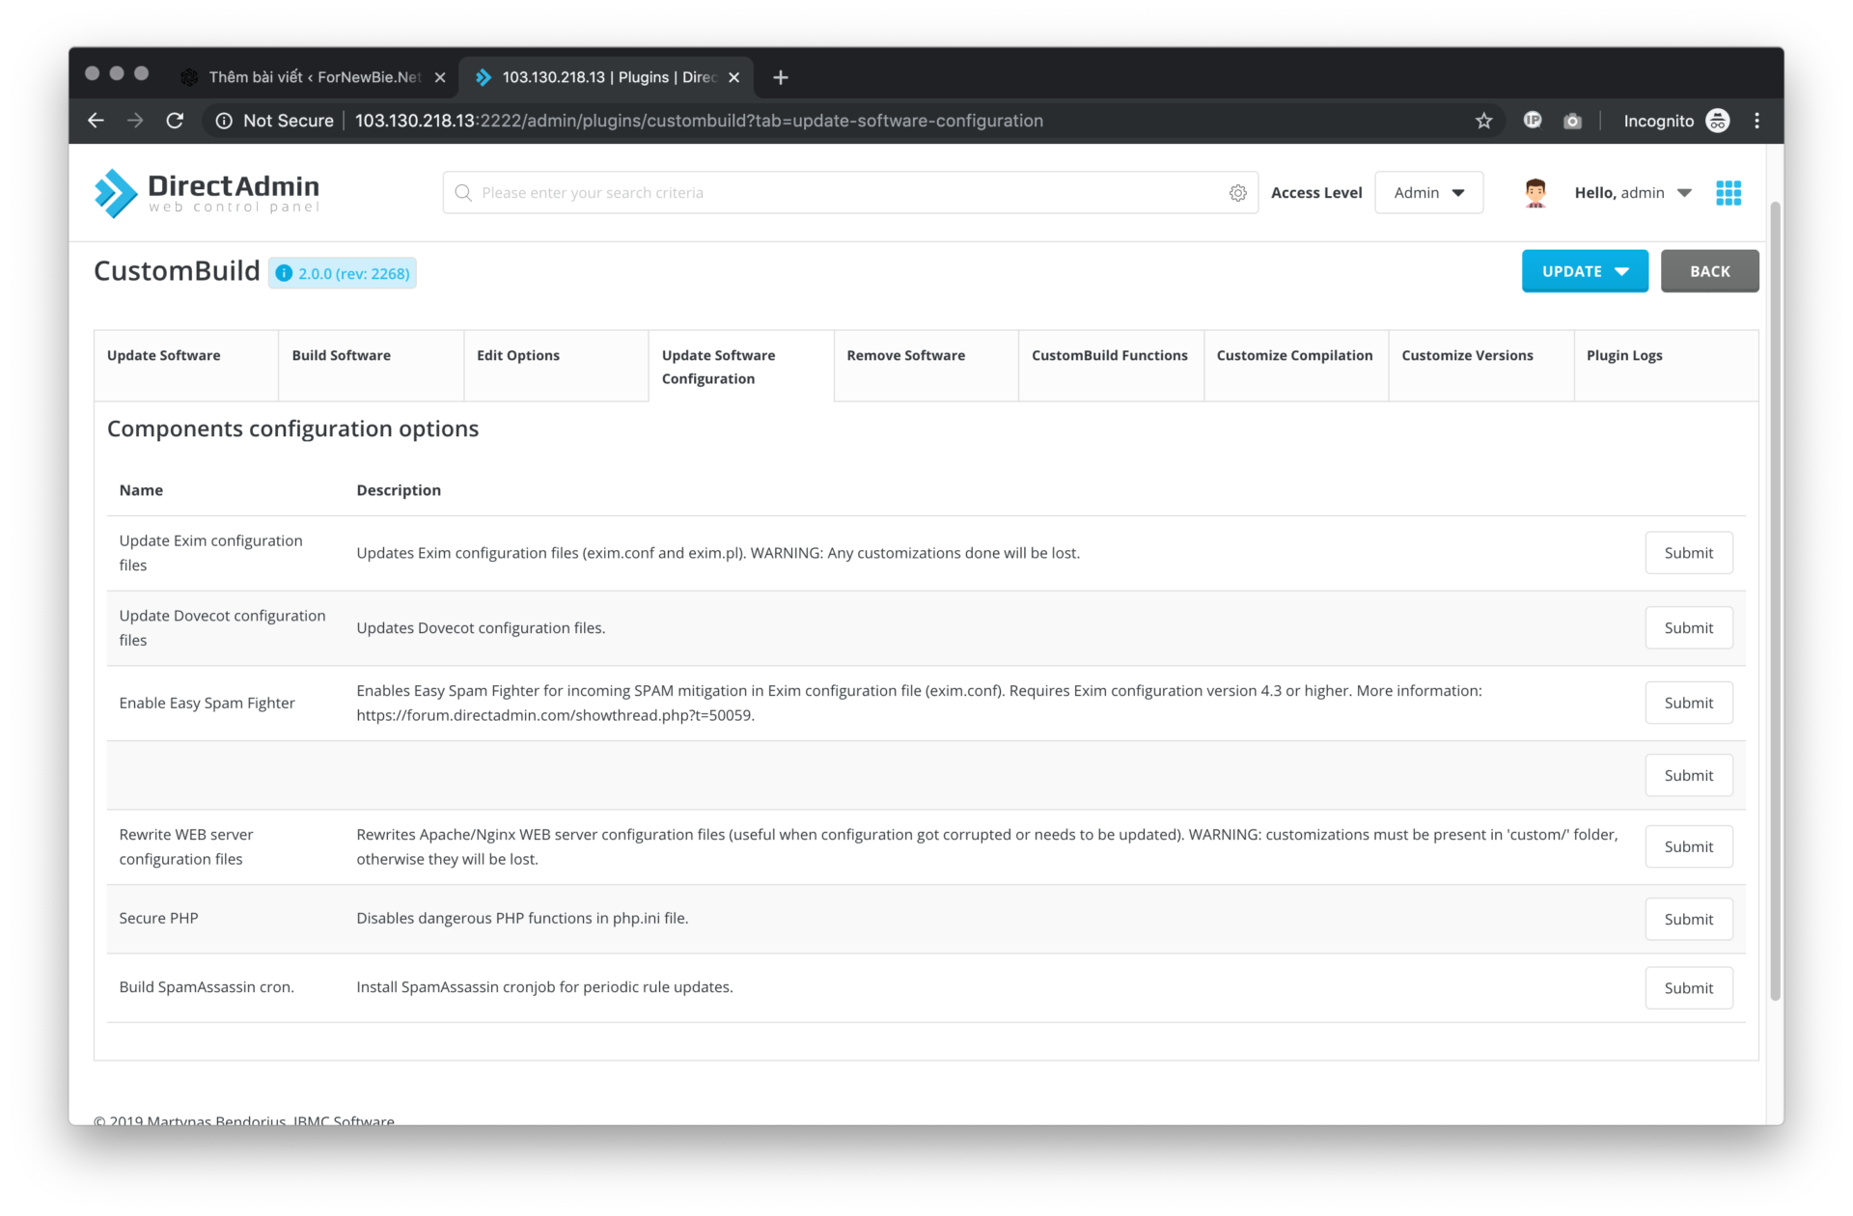The image size is (1853, 1216).
Task: Switch to ForNewBie.Net browser tab
Action: pos(316,77)
